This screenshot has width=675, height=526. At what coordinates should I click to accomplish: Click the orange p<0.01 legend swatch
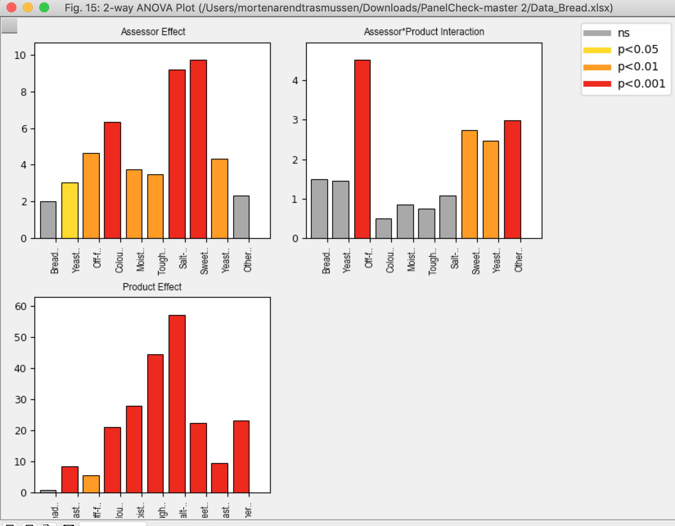(x=597, y=67)
